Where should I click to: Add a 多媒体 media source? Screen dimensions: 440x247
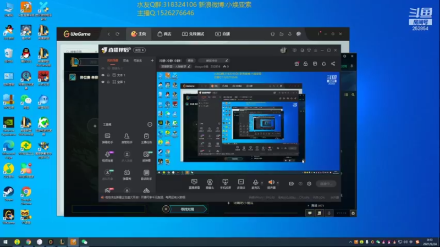[x=241, y=184]
